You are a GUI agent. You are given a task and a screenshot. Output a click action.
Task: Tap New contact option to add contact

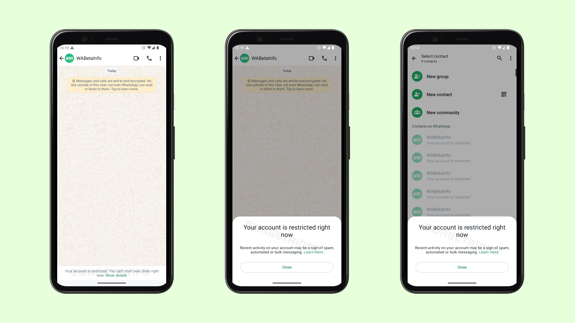[439, 94]
